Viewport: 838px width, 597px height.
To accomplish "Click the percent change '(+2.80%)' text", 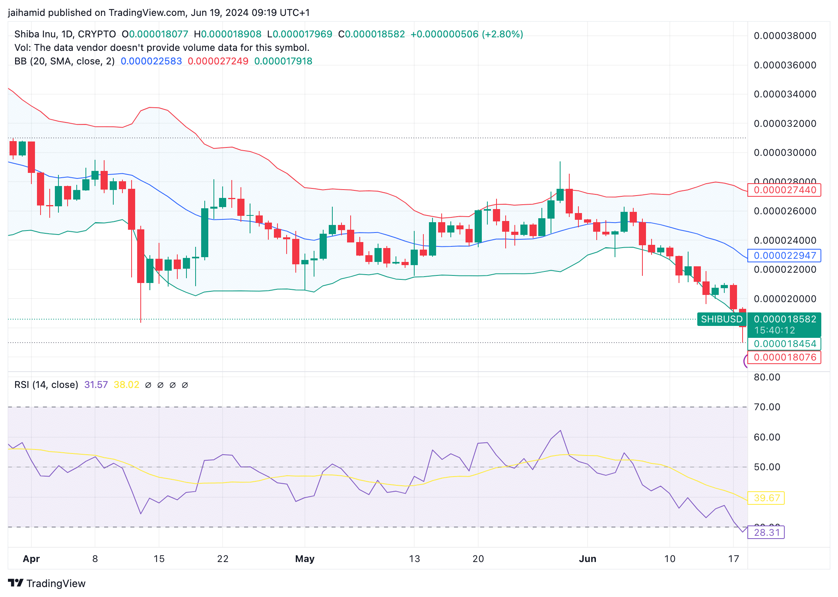I will coord(502,34).
